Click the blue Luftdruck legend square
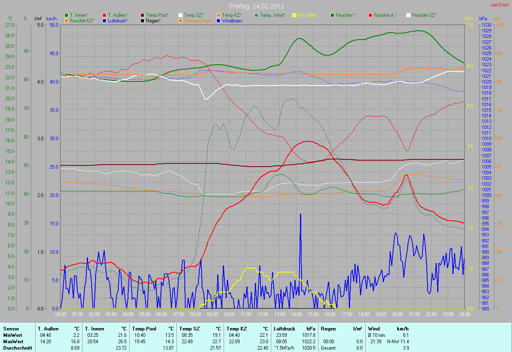512x352 pixels. [104, 21]
